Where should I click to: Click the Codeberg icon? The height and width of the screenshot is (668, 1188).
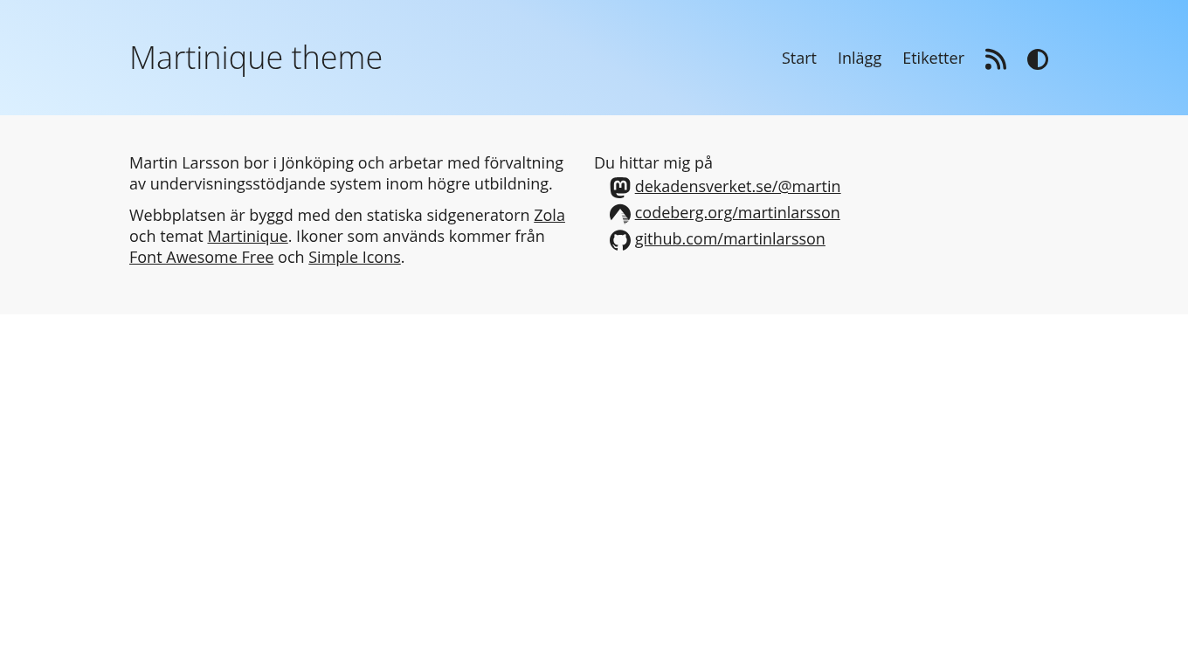[620, 213]
